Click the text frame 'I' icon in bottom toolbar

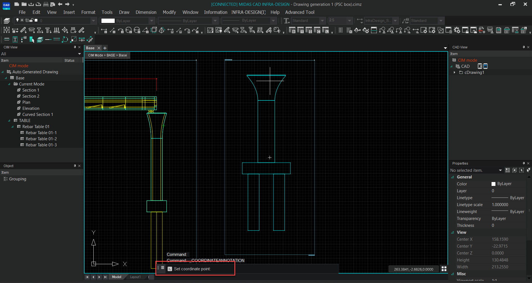click(15, 40)
